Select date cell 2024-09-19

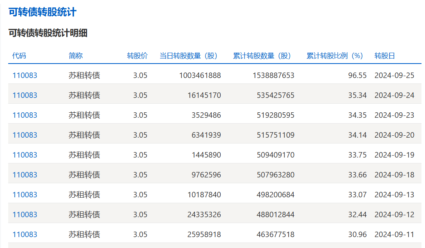click(x=394, y=155)
